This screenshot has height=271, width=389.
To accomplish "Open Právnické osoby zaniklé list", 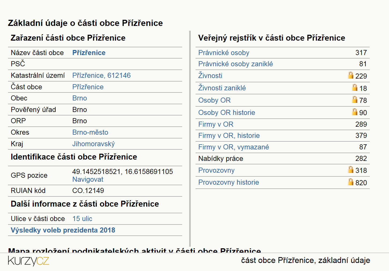I will tap(235, 64).
